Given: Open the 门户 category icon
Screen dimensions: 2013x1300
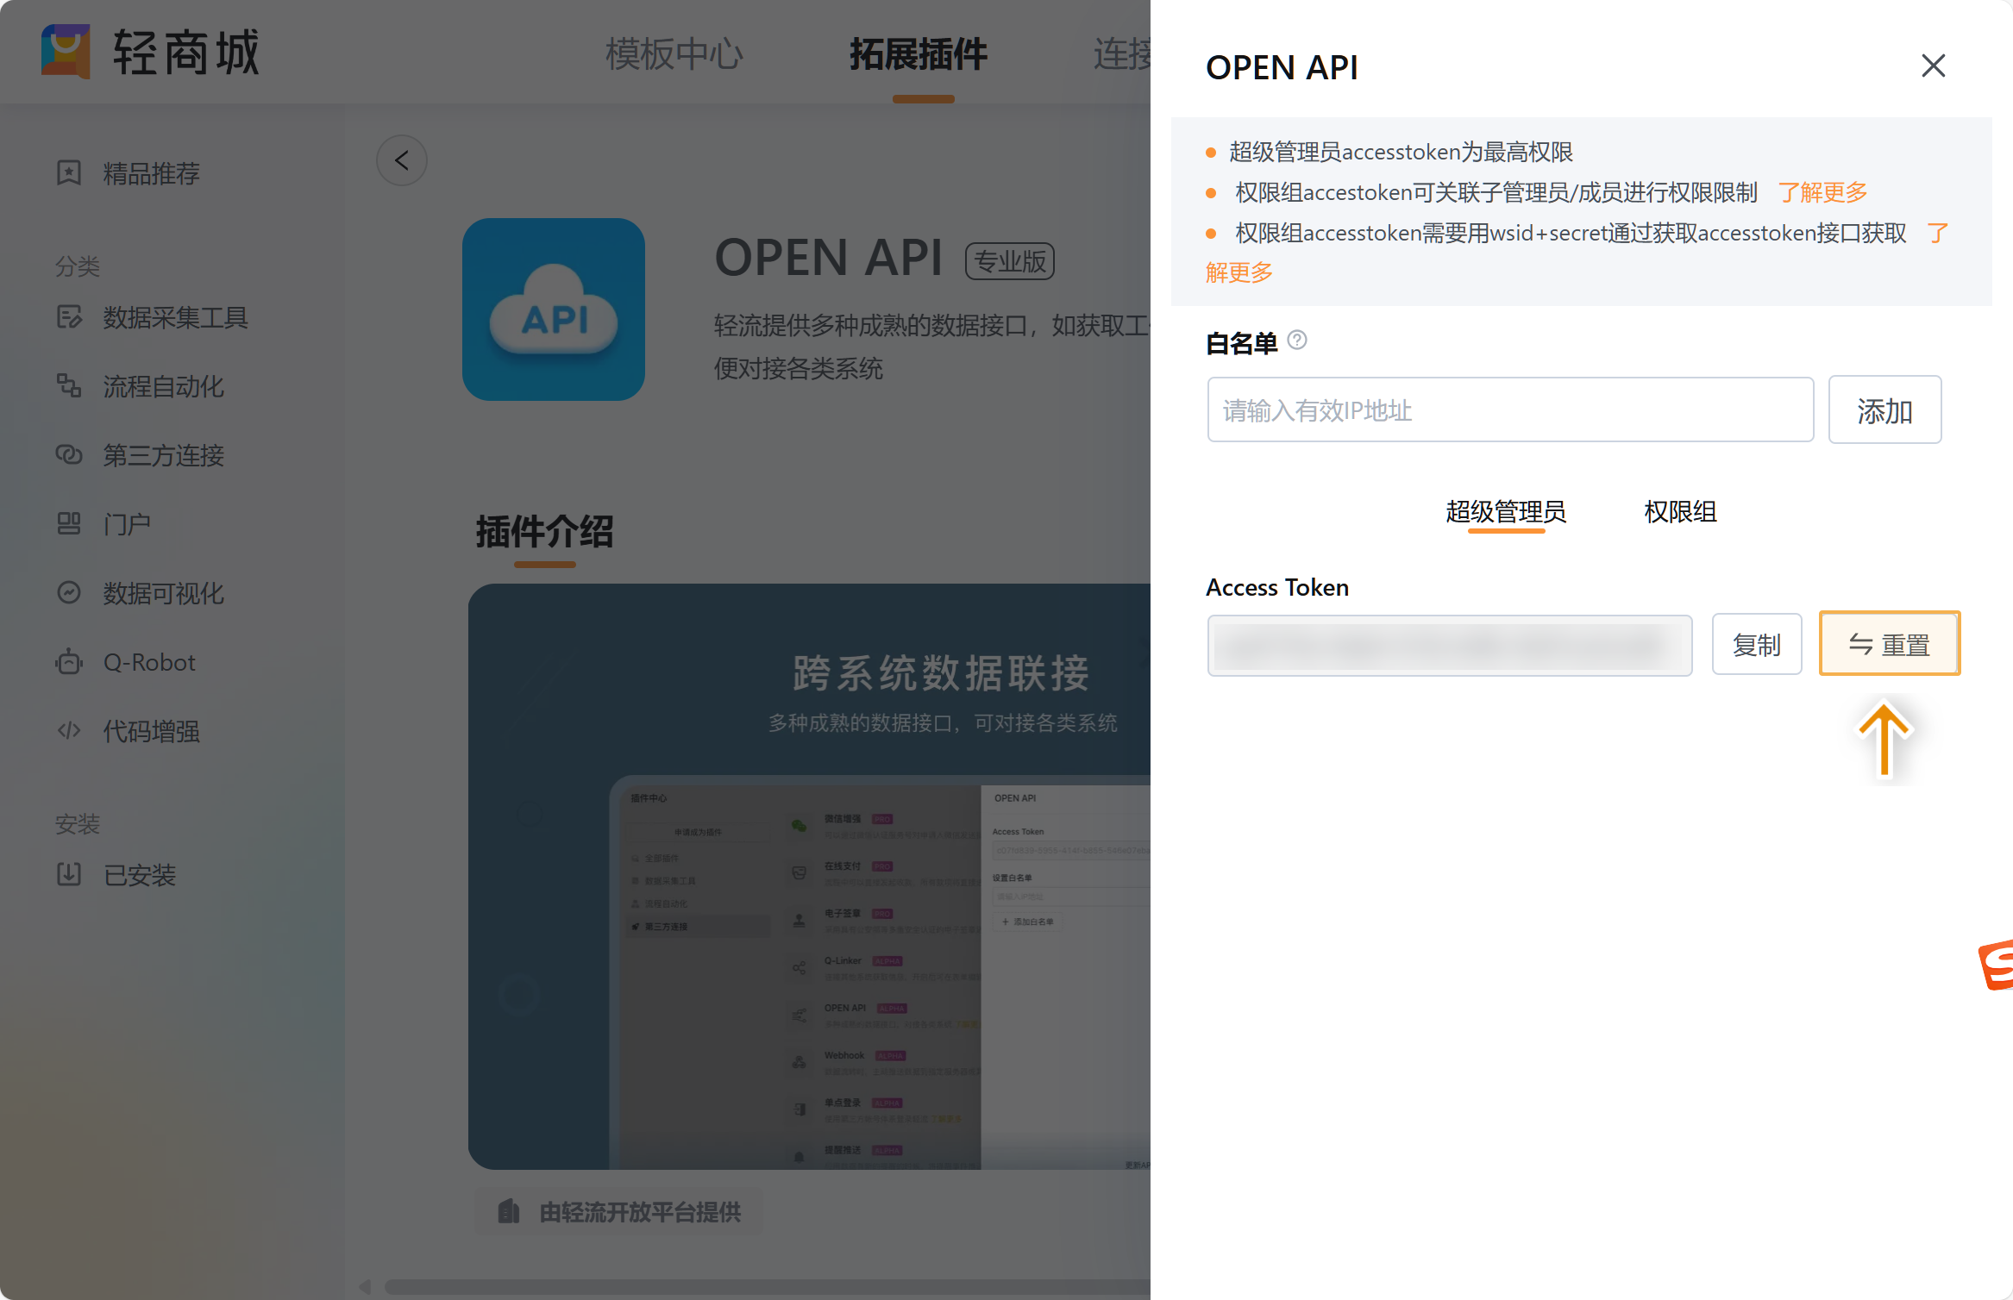Looking at the screenshot, I should 69,524.
